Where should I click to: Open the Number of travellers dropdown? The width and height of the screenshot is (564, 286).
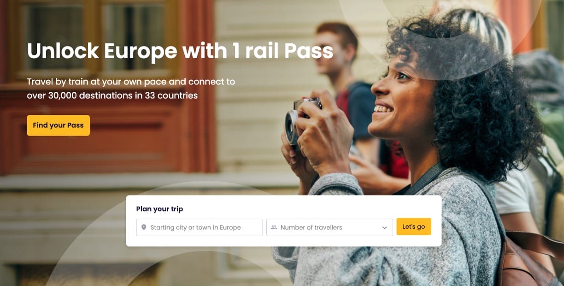(x=329, y=227)
